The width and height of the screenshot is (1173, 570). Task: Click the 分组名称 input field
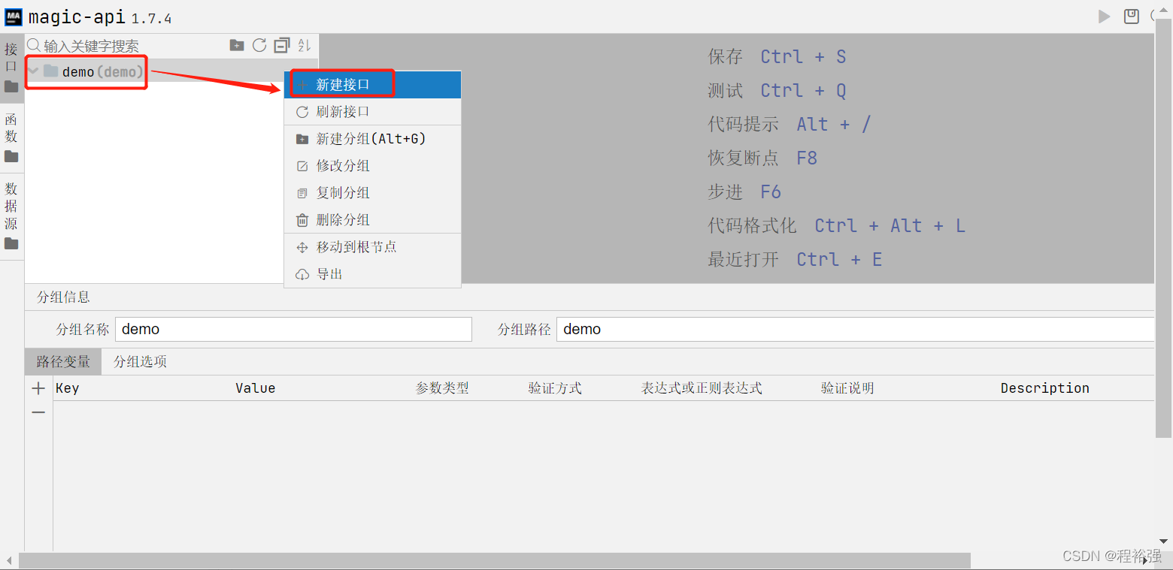pos(293,329)
